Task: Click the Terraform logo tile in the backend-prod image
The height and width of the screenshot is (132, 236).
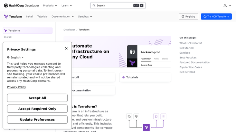Action: [x=132, y=63]
